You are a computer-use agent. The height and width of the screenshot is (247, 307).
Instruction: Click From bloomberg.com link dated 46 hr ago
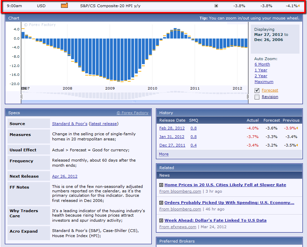[x=180, y=209]
